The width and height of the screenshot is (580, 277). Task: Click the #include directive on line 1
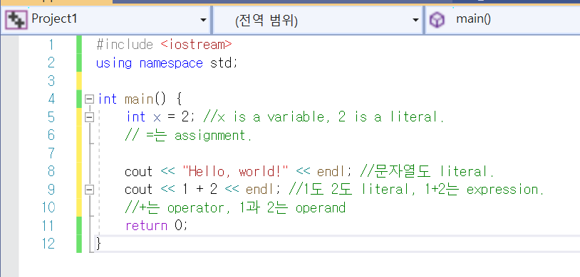125,45
